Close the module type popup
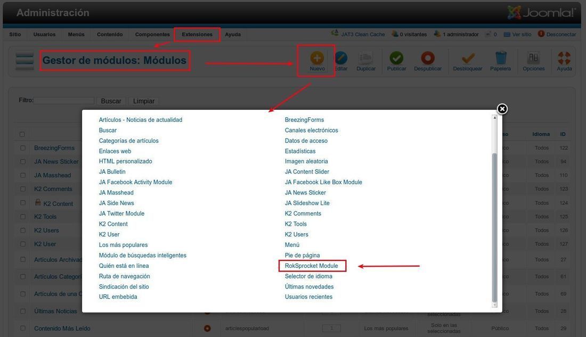Screen dimensions: 586x337 click(x=502, y=109)
